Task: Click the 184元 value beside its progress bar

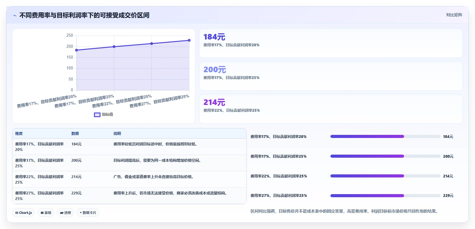Action: [x=448, y=136]
